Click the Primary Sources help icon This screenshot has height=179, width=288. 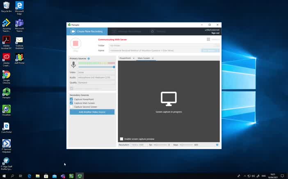(x=89, y=58)
